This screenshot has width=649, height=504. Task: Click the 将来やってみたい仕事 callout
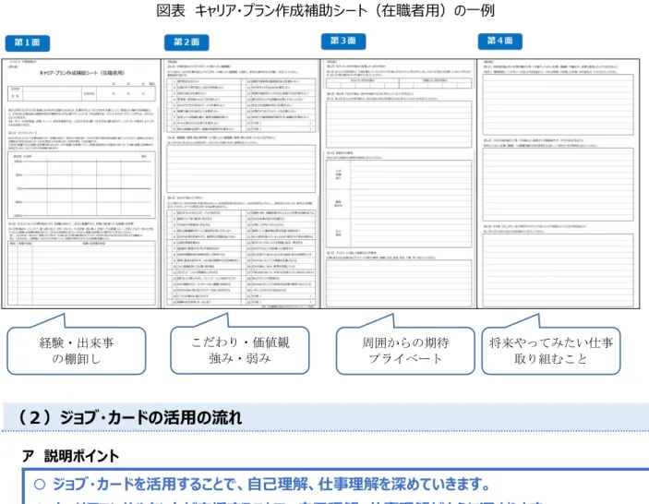coord(551,351)
